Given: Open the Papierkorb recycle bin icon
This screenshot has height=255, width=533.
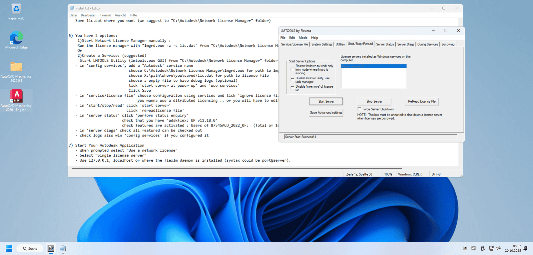Looking at the screenshot, I should coord(16,11).
